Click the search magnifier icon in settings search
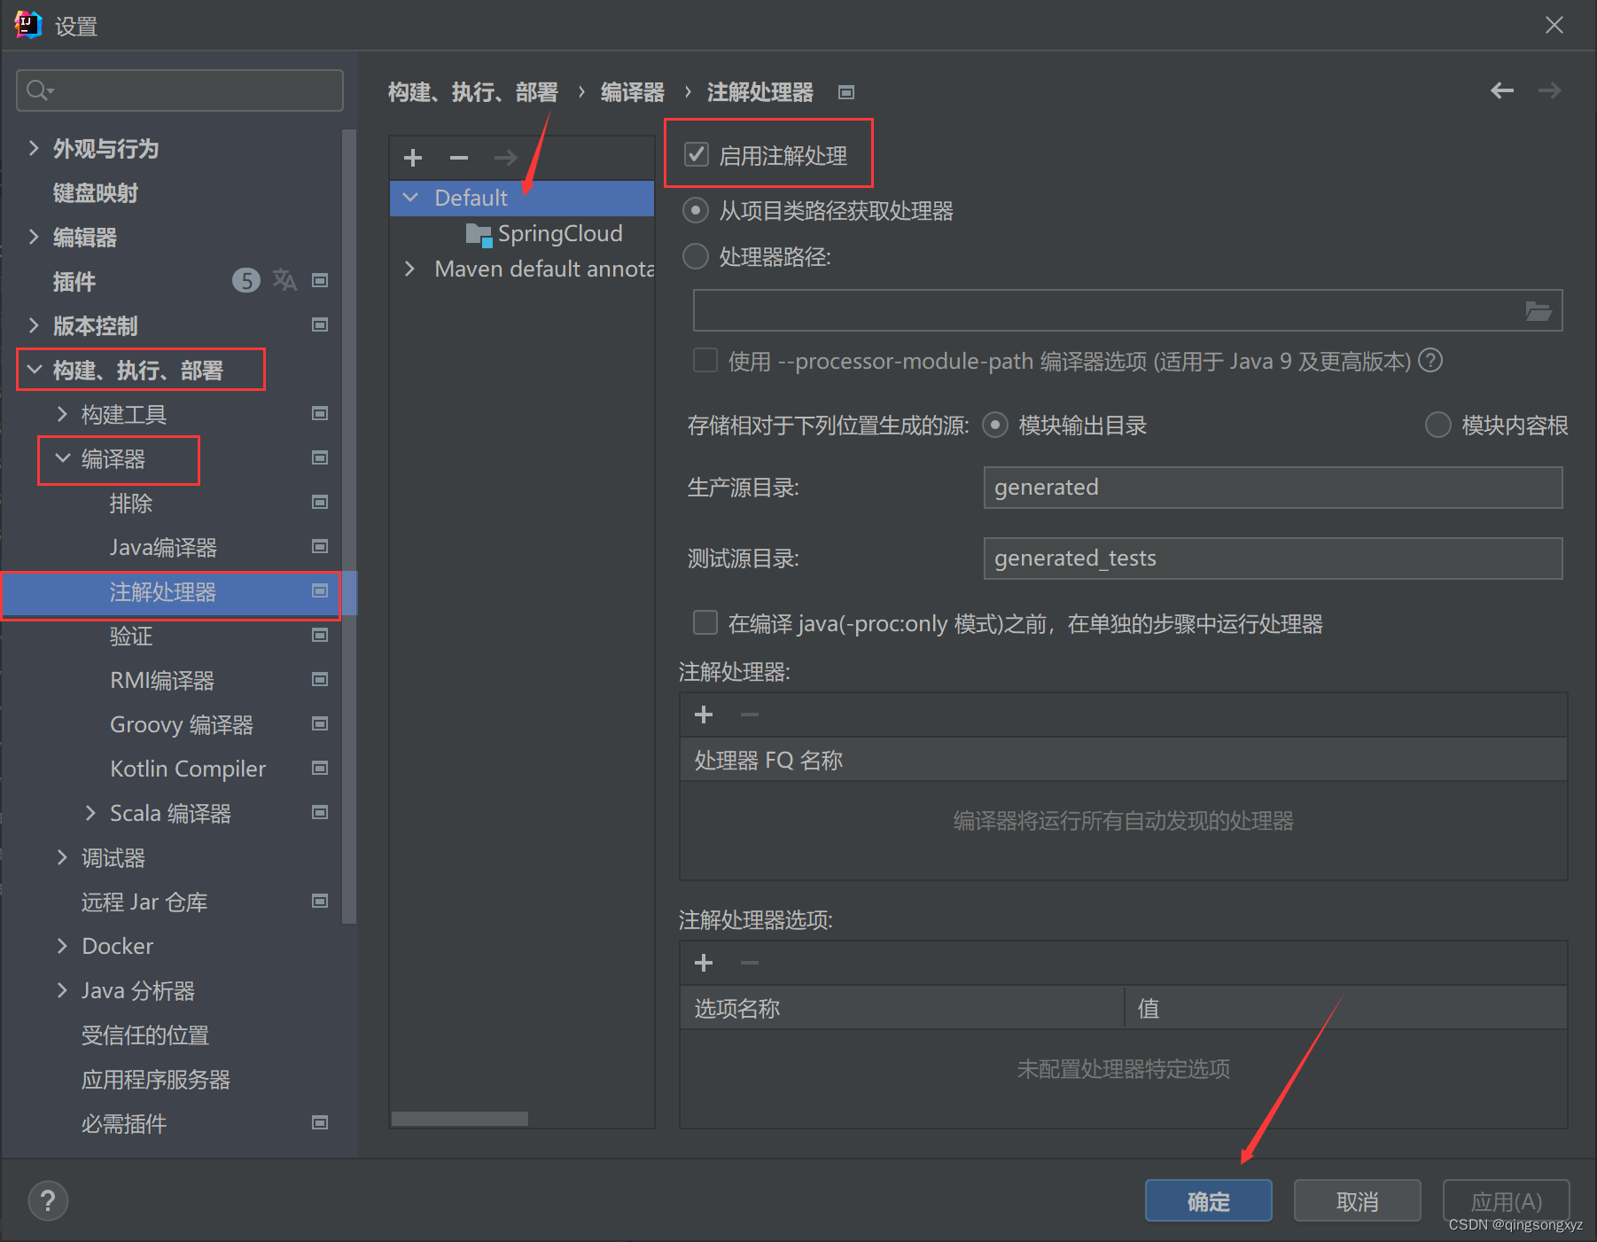1597x1242 pixels. [39, 90]
